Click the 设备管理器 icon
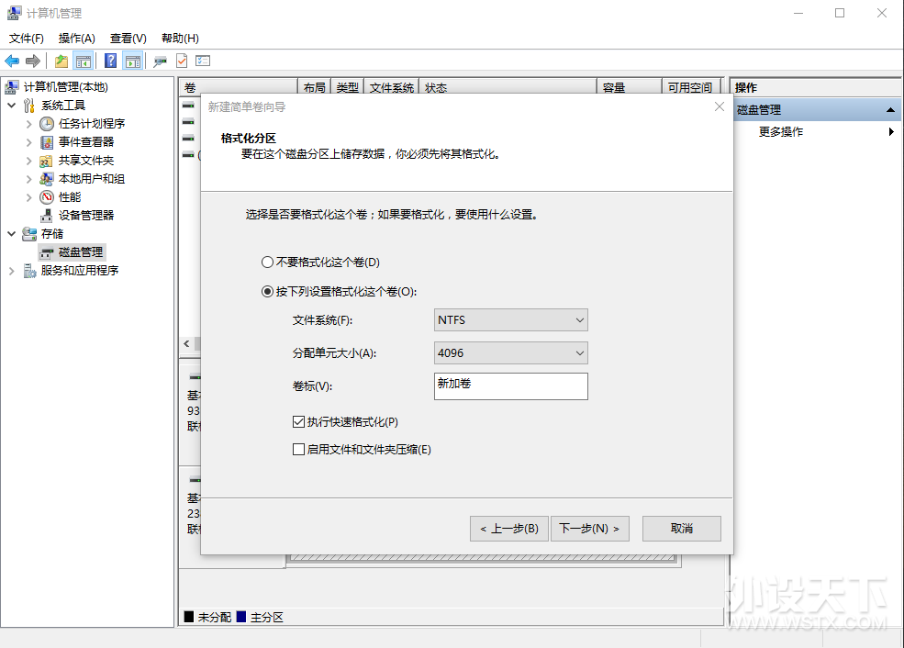This screenshot has width=904, height=648. (x=47, y=216)
